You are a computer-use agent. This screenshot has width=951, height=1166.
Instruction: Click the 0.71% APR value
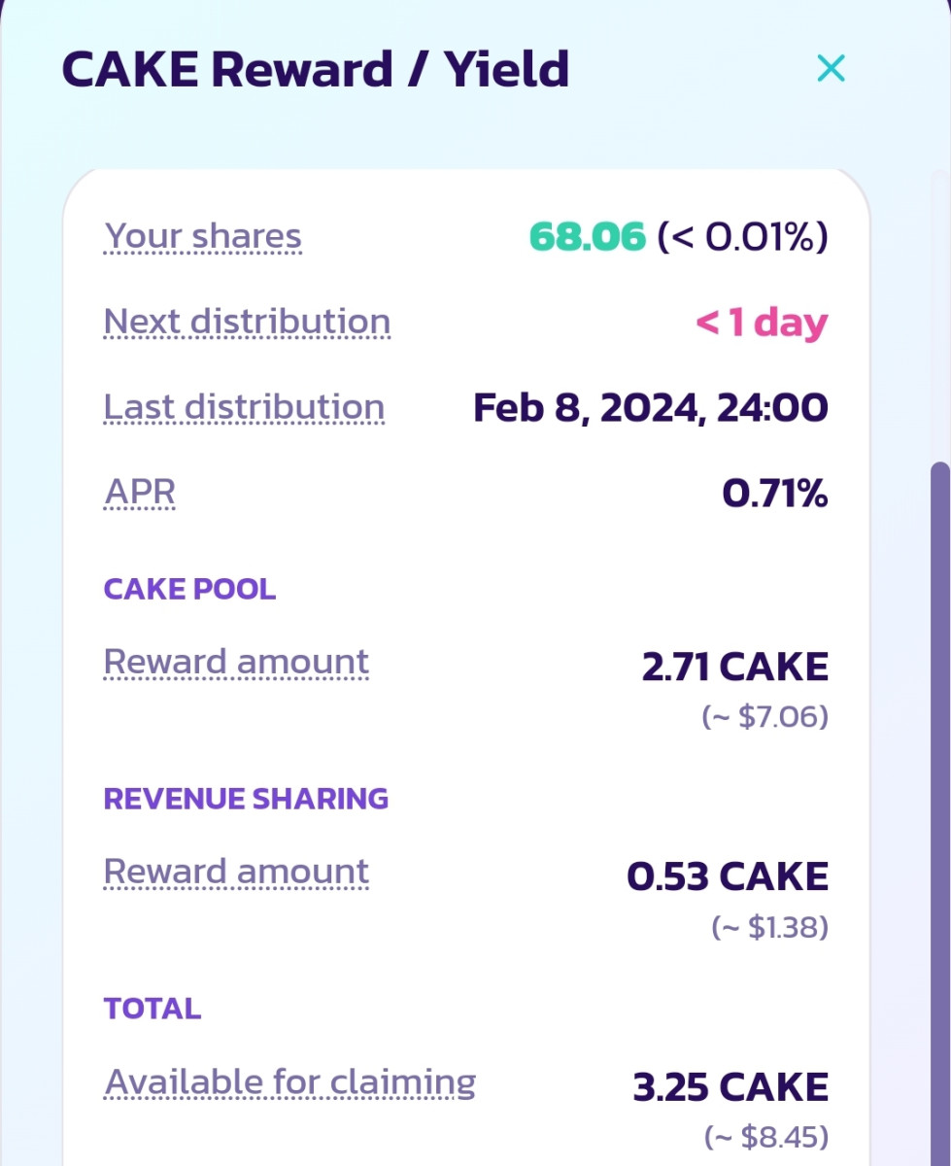(x=774, y=494)
